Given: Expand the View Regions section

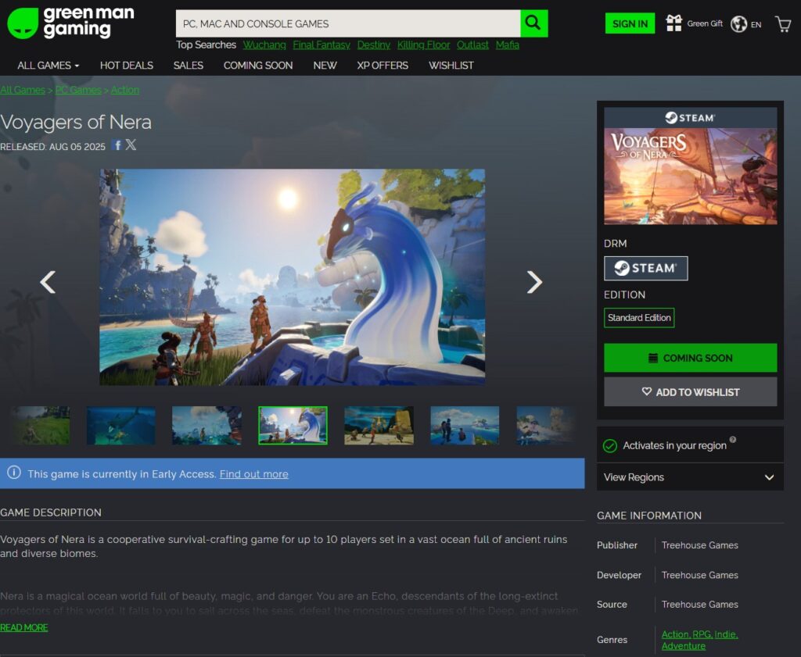Looking at the screenshot, I should [689, 477].
